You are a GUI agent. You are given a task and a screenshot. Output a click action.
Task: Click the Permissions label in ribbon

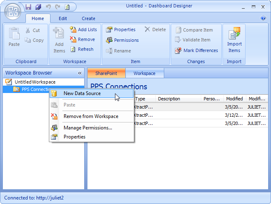pyautogui.click(x=126, y=40)
